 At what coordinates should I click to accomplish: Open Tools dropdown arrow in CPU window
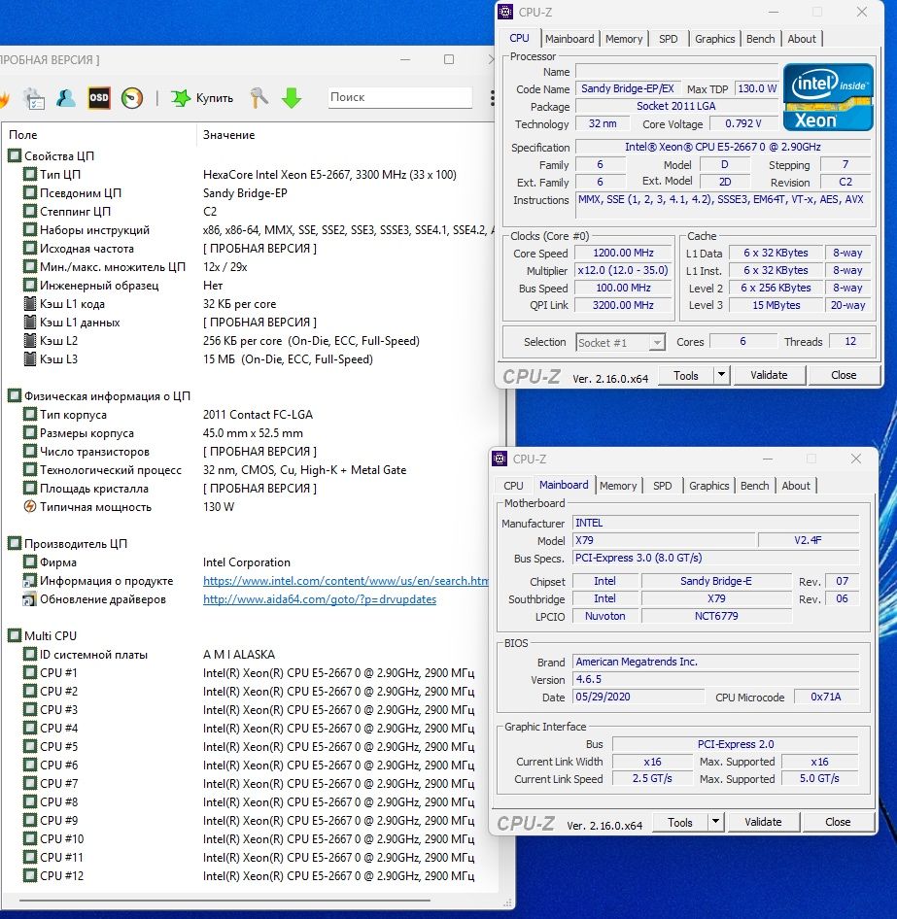[722, 375]
